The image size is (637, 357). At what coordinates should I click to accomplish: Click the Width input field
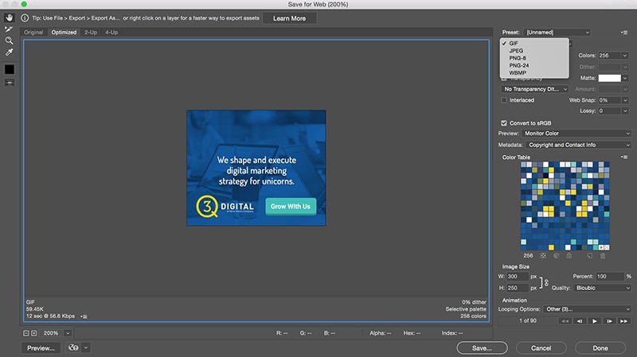[x=518, y=276]
